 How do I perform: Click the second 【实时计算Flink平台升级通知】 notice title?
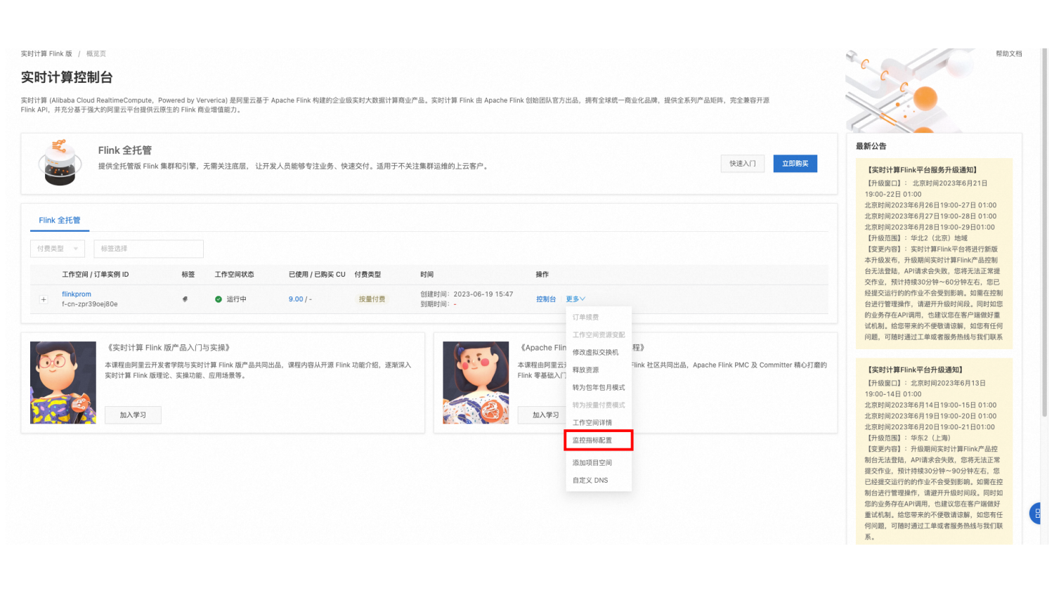click(915, 370)
